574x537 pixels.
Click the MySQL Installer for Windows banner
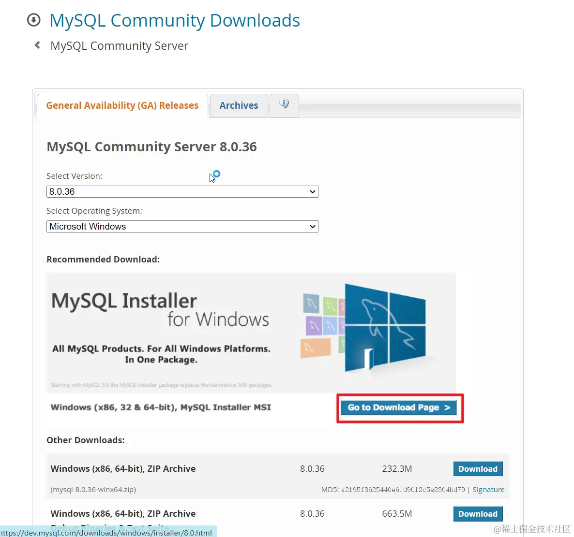tap(251, 333)
